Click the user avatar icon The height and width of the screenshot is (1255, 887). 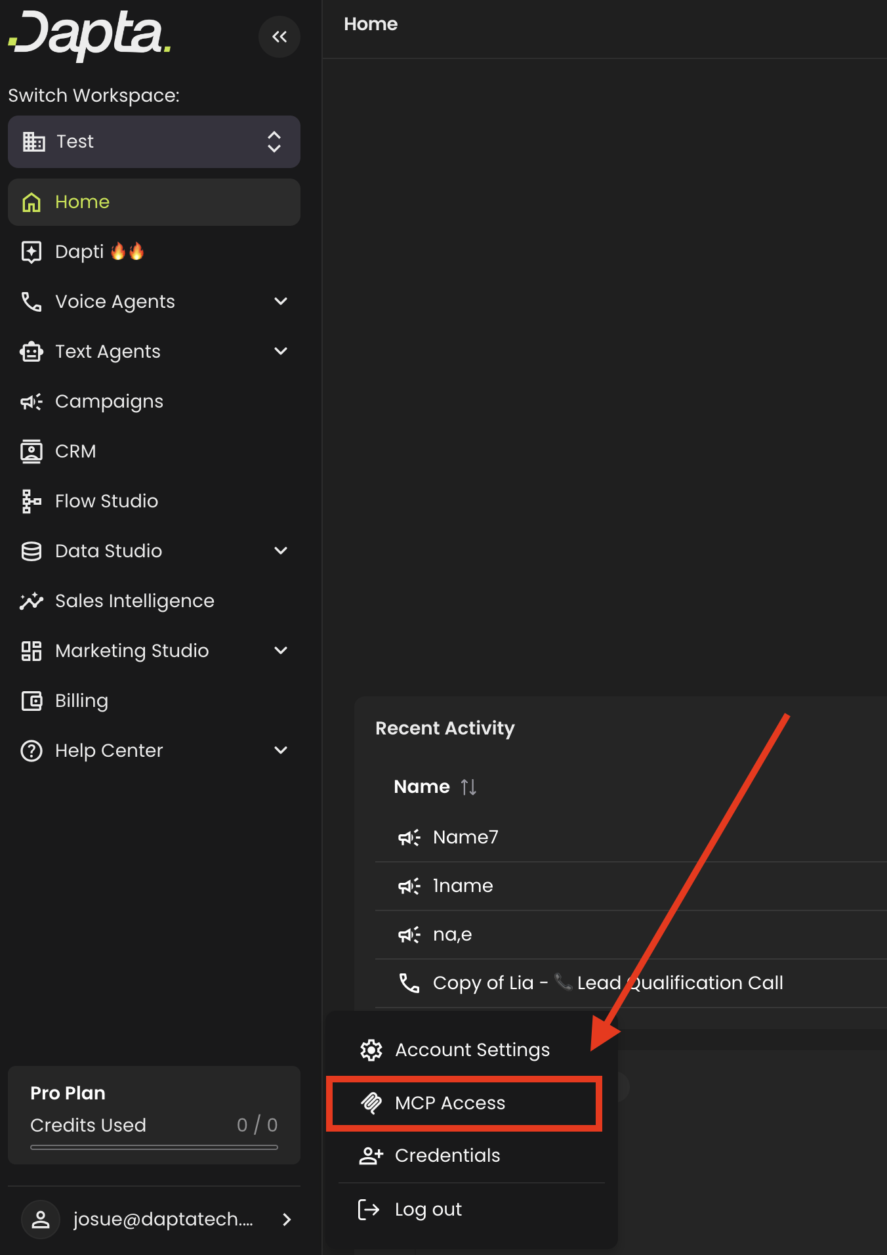(x=41, y=1220)
